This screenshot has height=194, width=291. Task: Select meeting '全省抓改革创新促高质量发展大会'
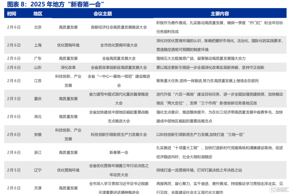119,67
